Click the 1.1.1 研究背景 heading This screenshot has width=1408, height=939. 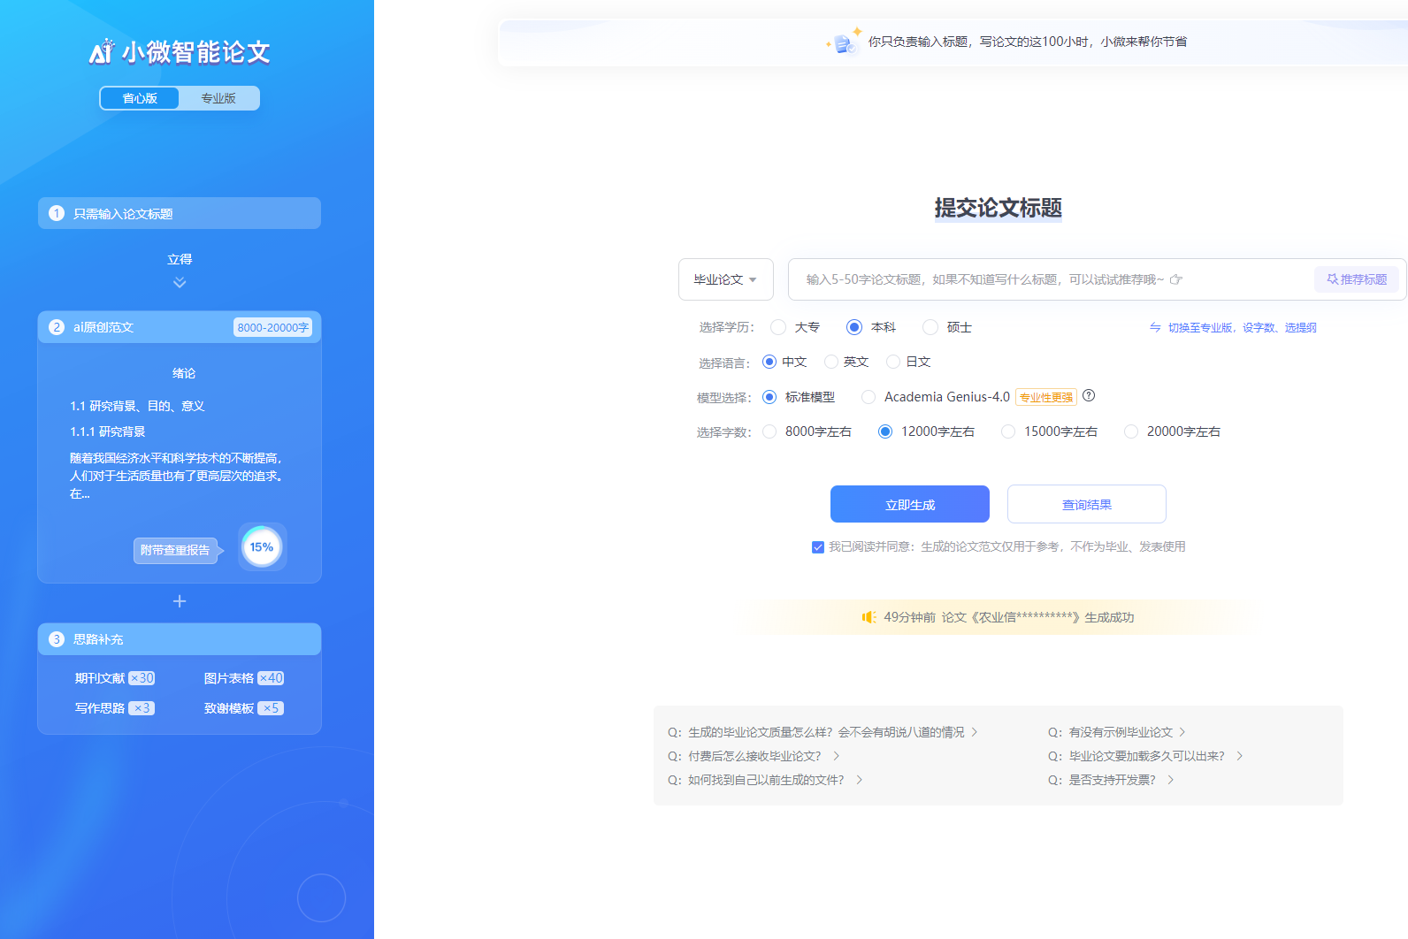click(x=108, y=431)
